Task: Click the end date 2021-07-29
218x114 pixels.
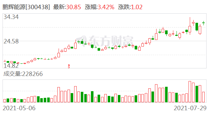Action: tap(190, 108)
